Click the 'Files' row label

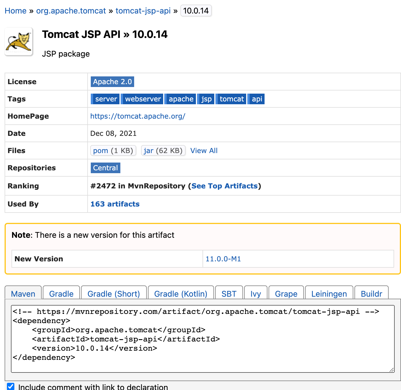(16, 150)
